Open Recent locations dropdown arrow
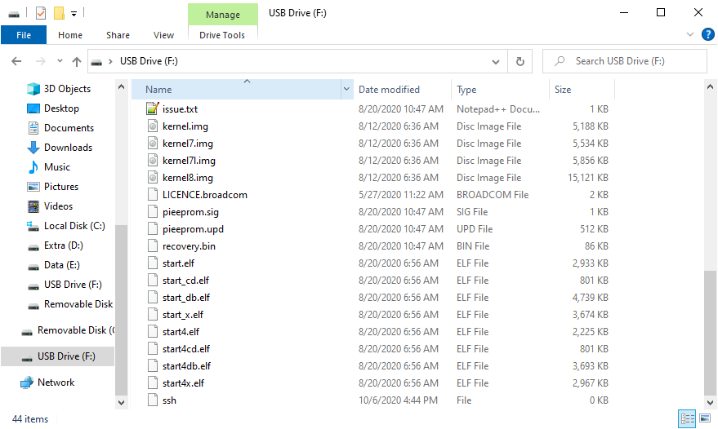 pos(60,61)
